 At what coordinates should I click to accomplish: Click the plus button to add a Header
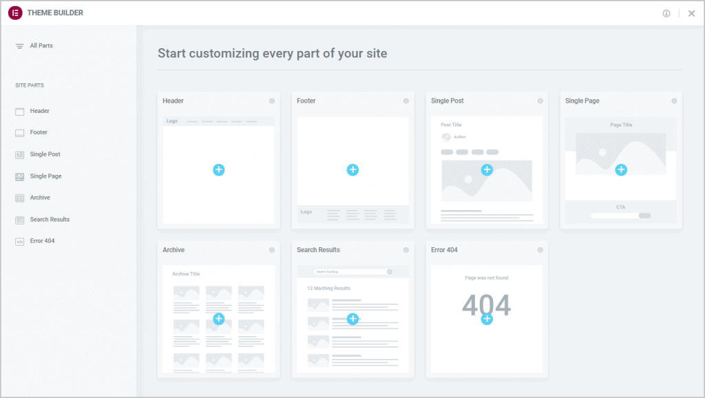point(218,169)
